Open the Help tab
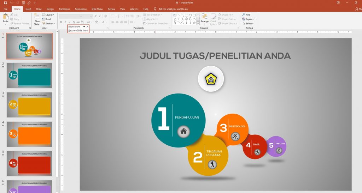This screenshot has width=362, height=193. (x=146, y=9)
